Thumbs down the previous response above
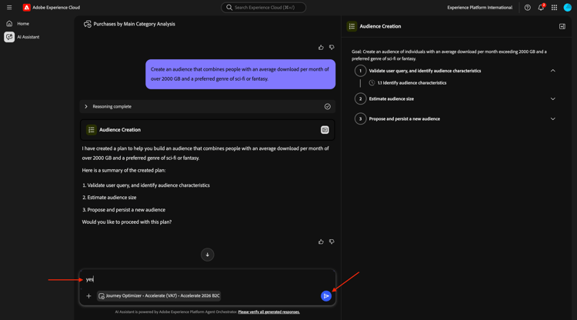Screen dimensions: 577x320 pyautogui.click(x=332, y=48)
